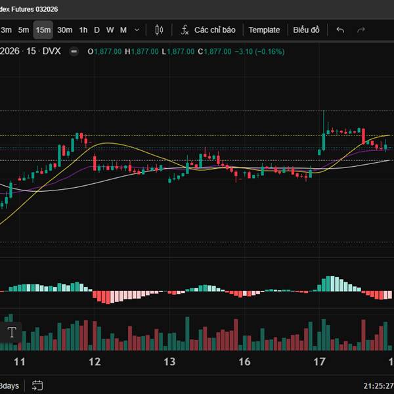Click the fx indicators icon
The height and width of the screenshot is (394, 394).
click(x=185, y=30)
